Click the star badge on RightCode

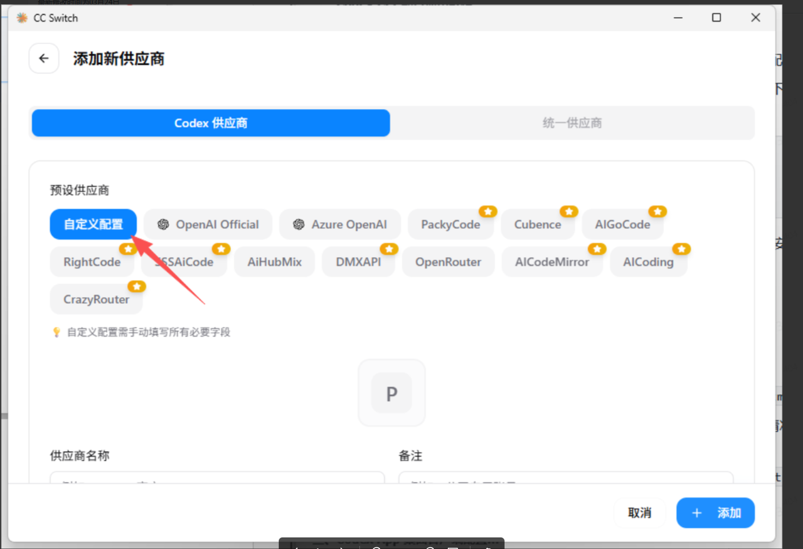(127, 249)
